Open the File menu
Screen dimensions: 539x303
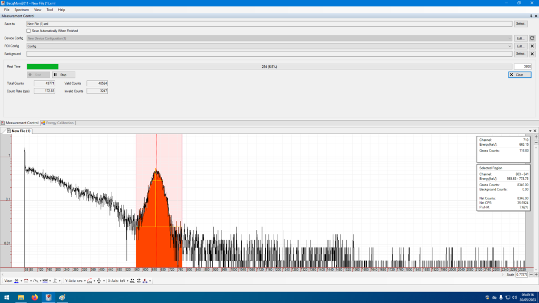[x=6, y=9]
